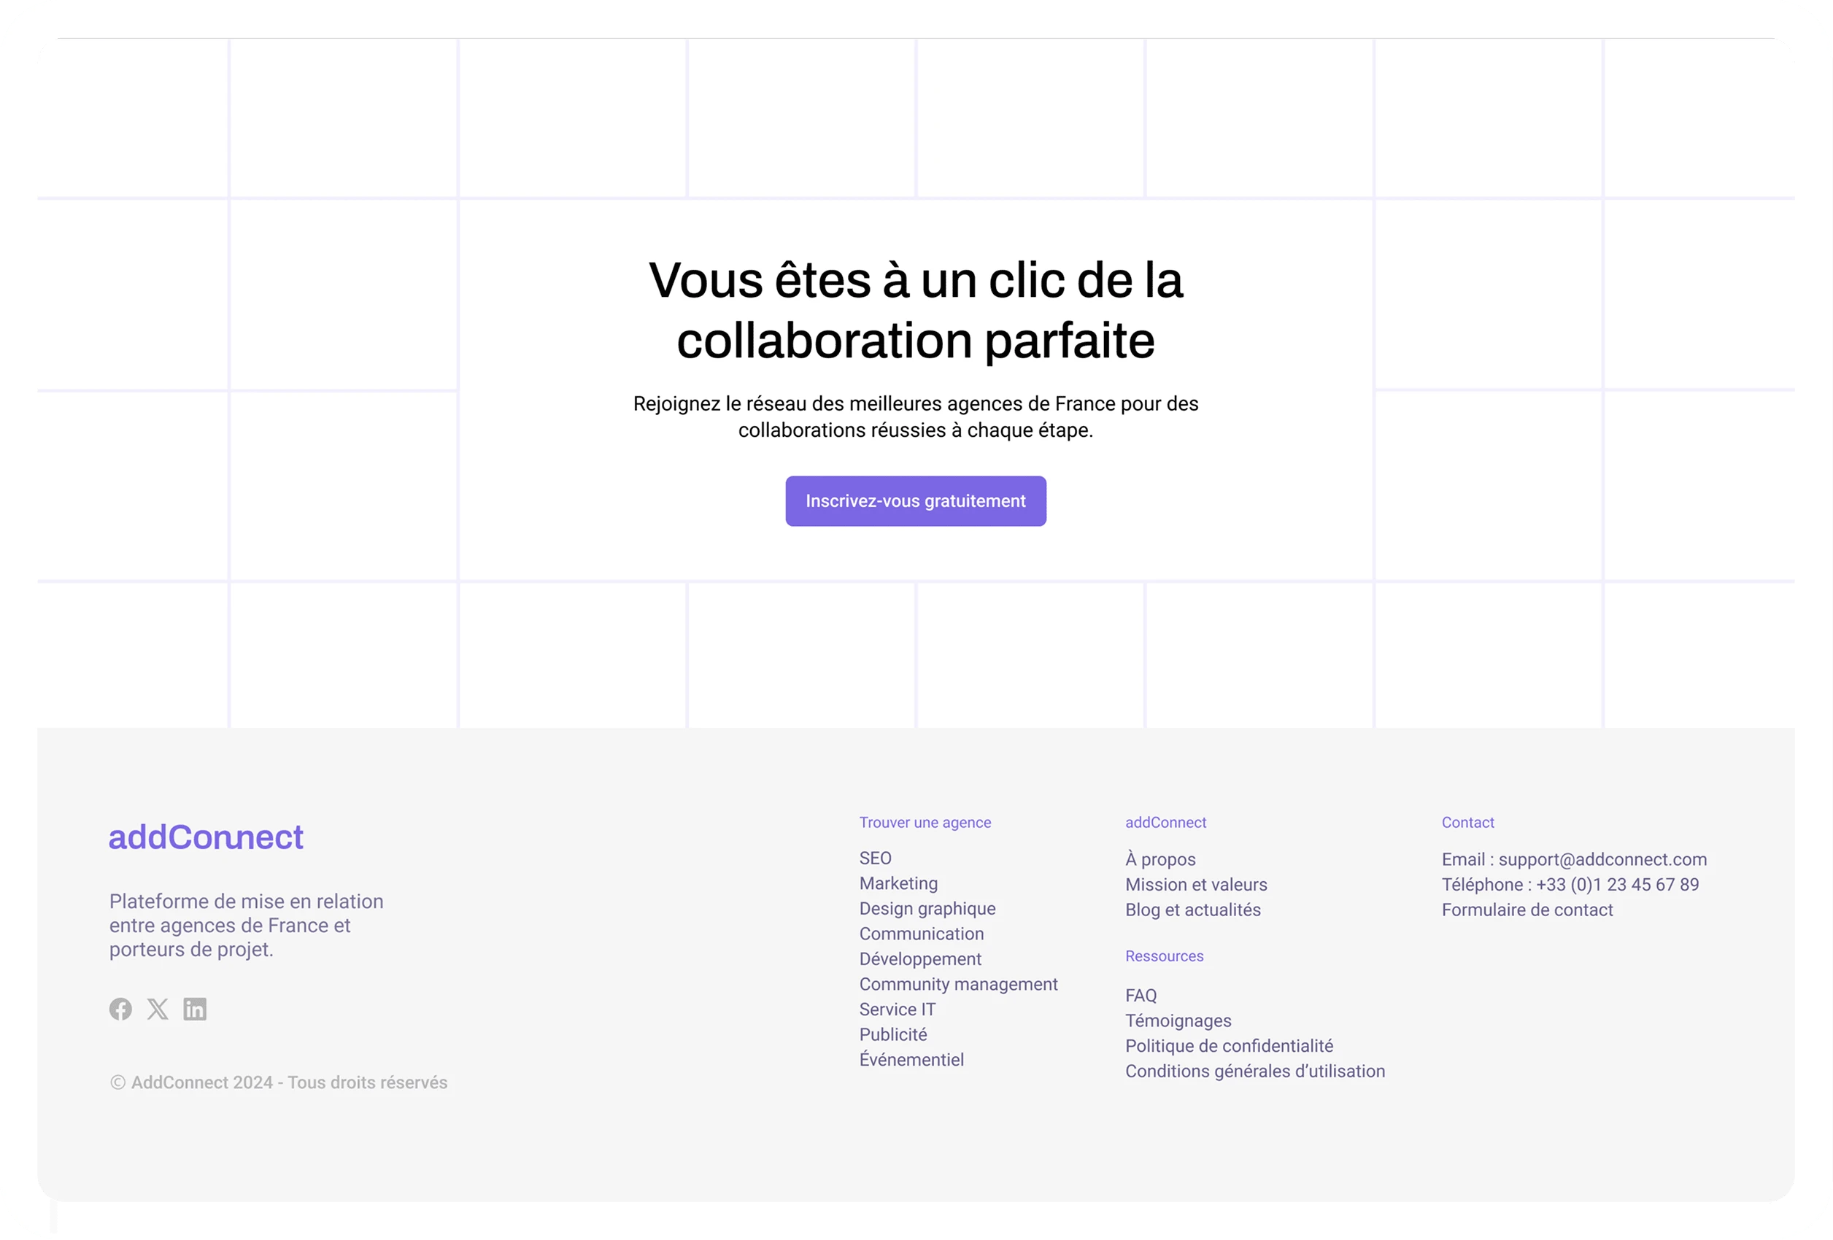Viewport: 1833px width, 1240px height.
Task: Open the SEO agency category
Action: pyautogui.click(x=876, y=858)
